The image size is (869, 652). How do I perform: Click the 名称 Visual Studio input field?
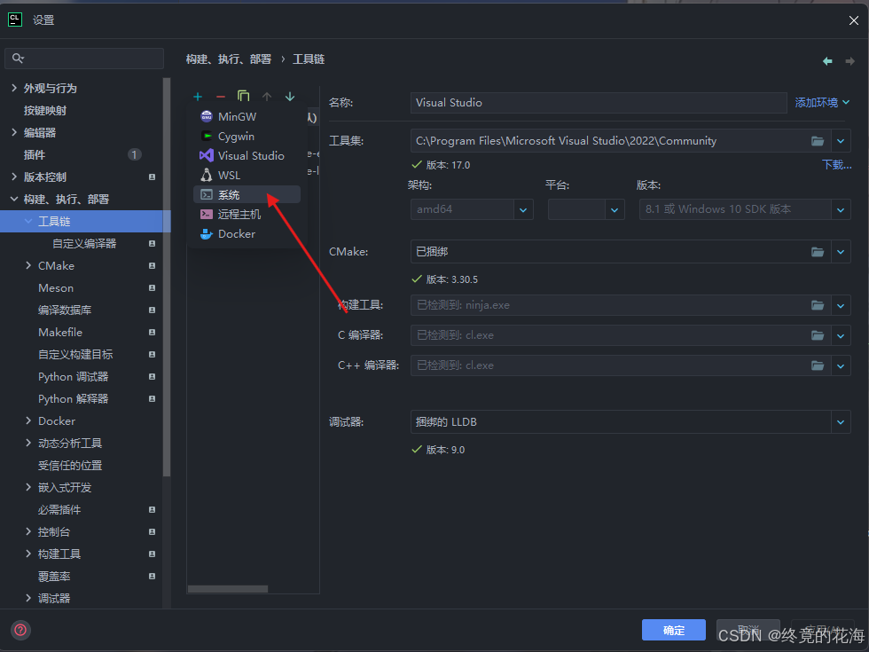tap(599, 103)
